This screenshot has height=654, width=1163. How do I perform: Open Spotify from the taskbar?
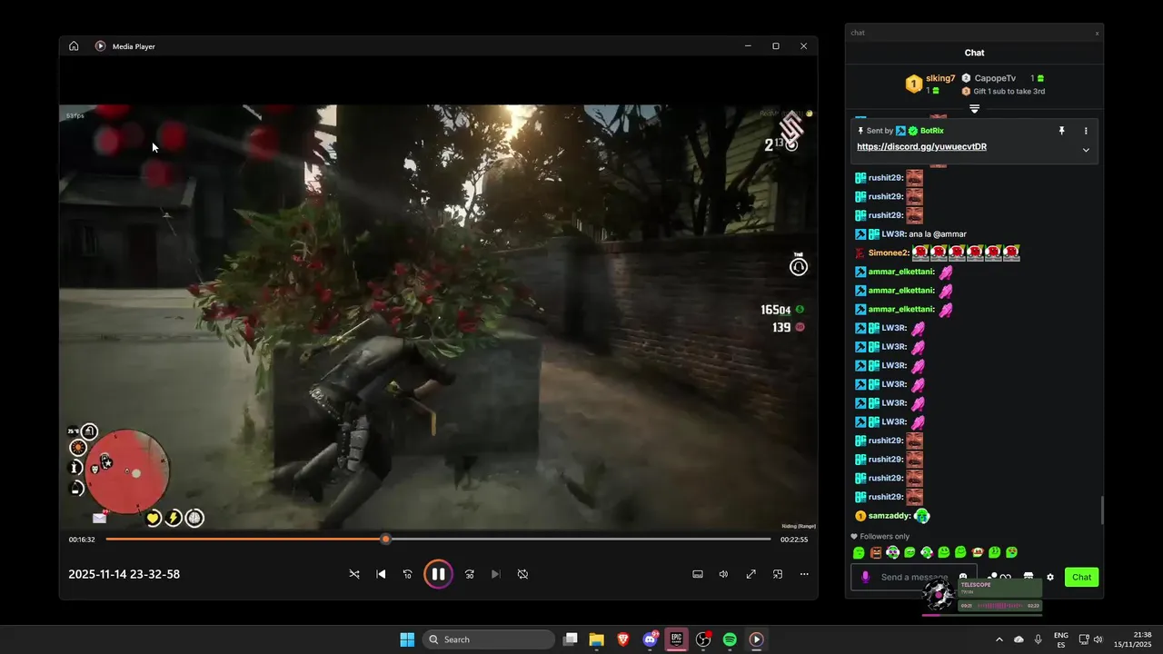[x=730, y=639]
